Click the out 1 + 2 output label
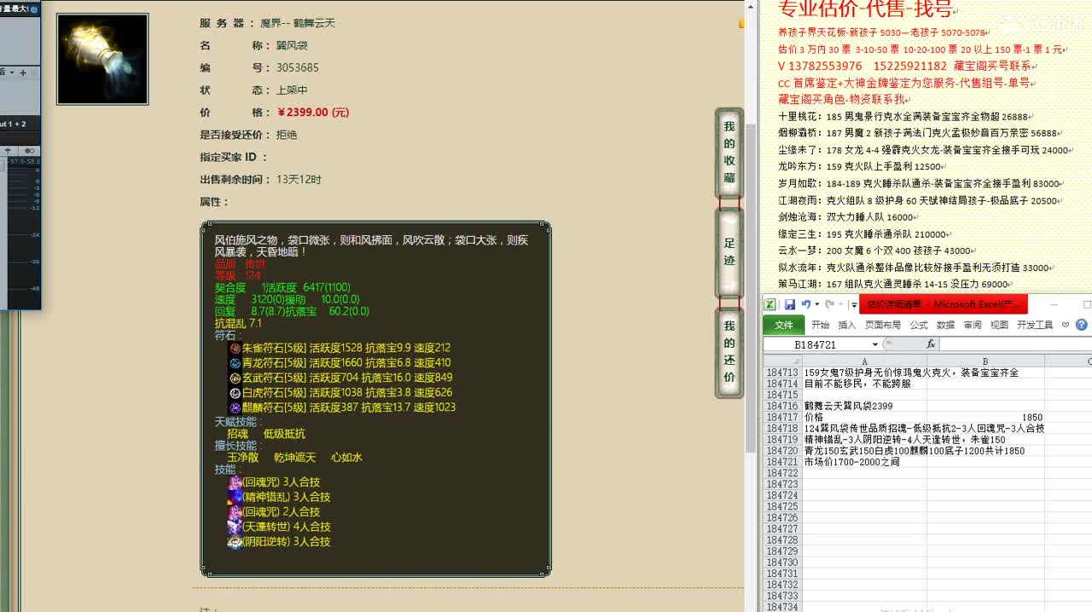This screenshot has height=612, width=1092. click(13, 124)
